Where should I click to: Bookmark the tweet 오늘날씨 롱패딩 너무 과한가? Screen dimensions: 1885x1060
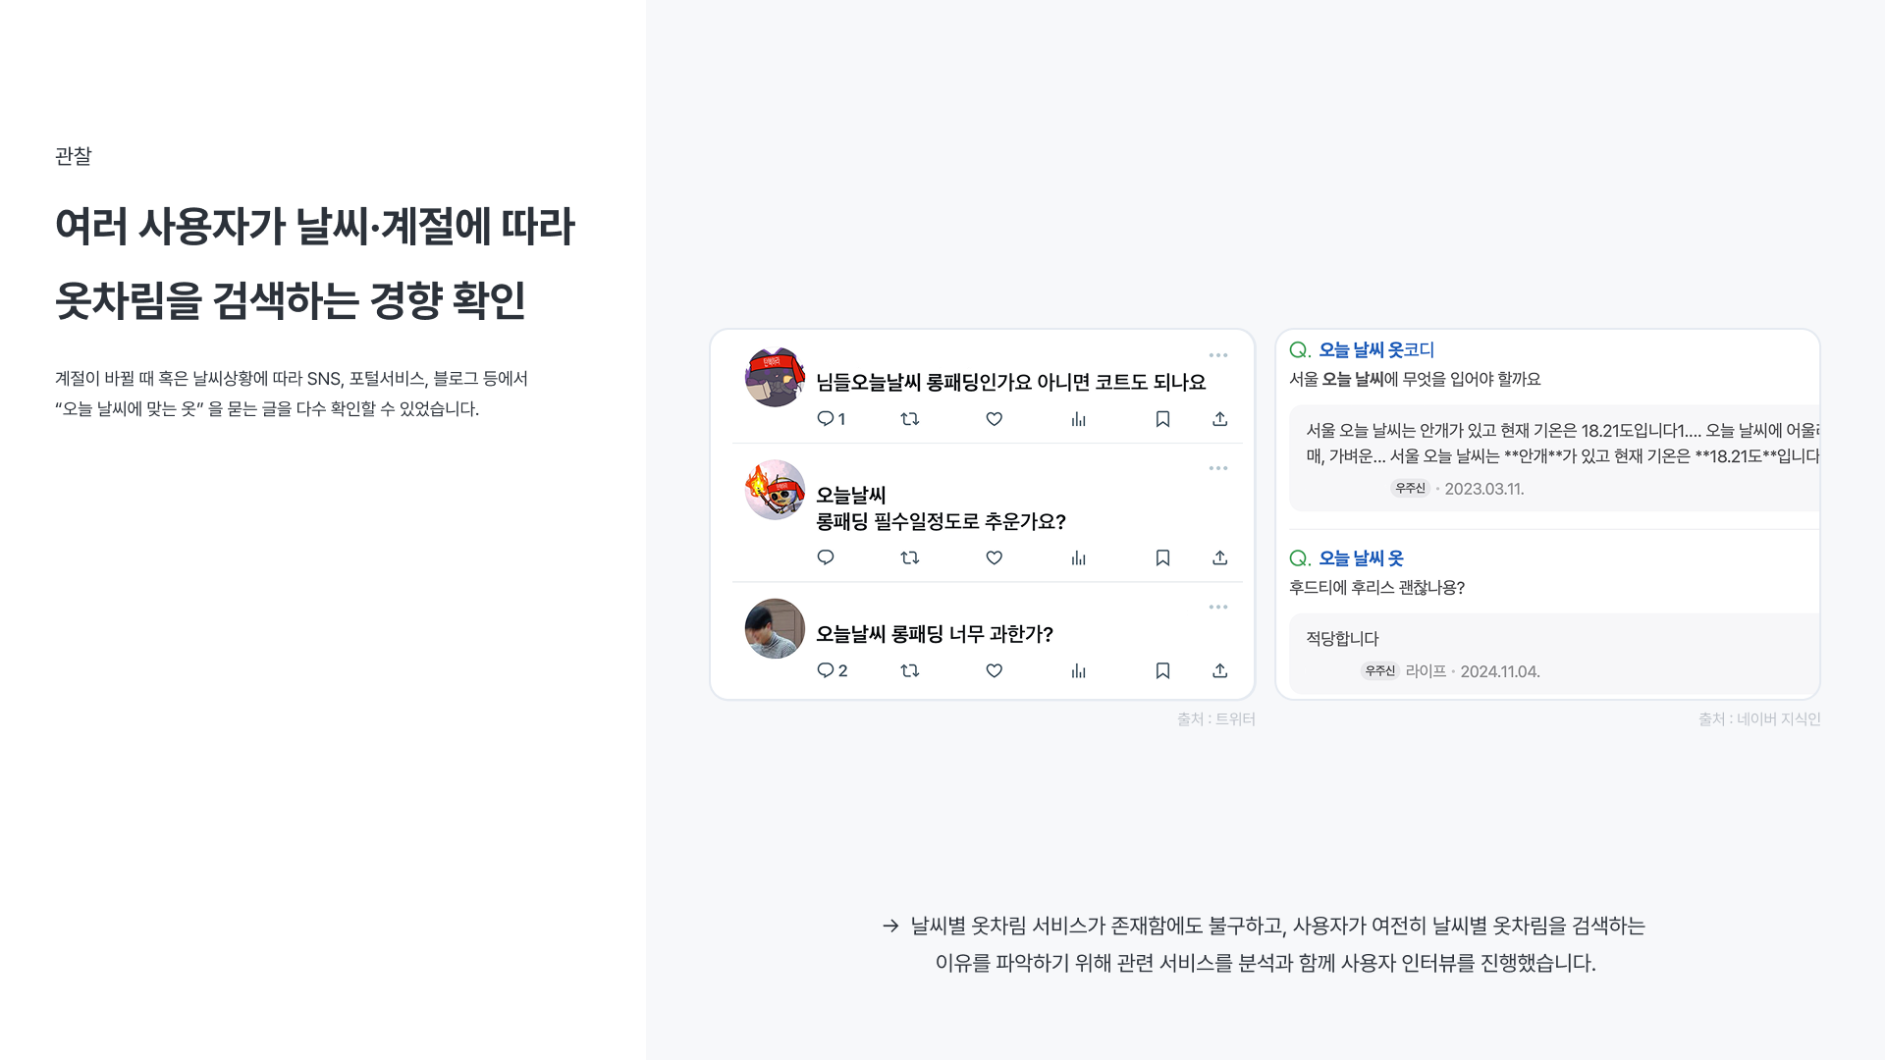pos(1162,670)
